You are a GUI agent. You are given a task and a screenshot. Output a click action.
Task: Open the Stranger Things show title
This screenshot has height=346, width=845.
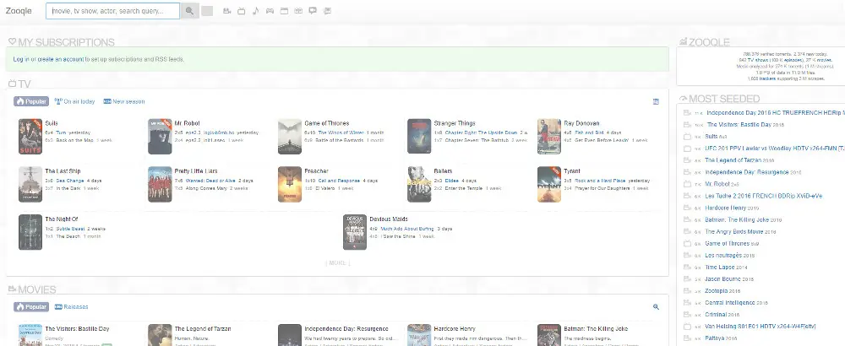pyautogui.click(x=455, y=123)
